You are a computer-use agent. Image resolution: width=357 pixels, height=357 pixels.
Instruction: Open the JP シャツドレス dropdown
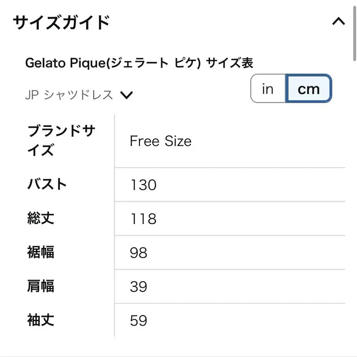tap(79, 95)
